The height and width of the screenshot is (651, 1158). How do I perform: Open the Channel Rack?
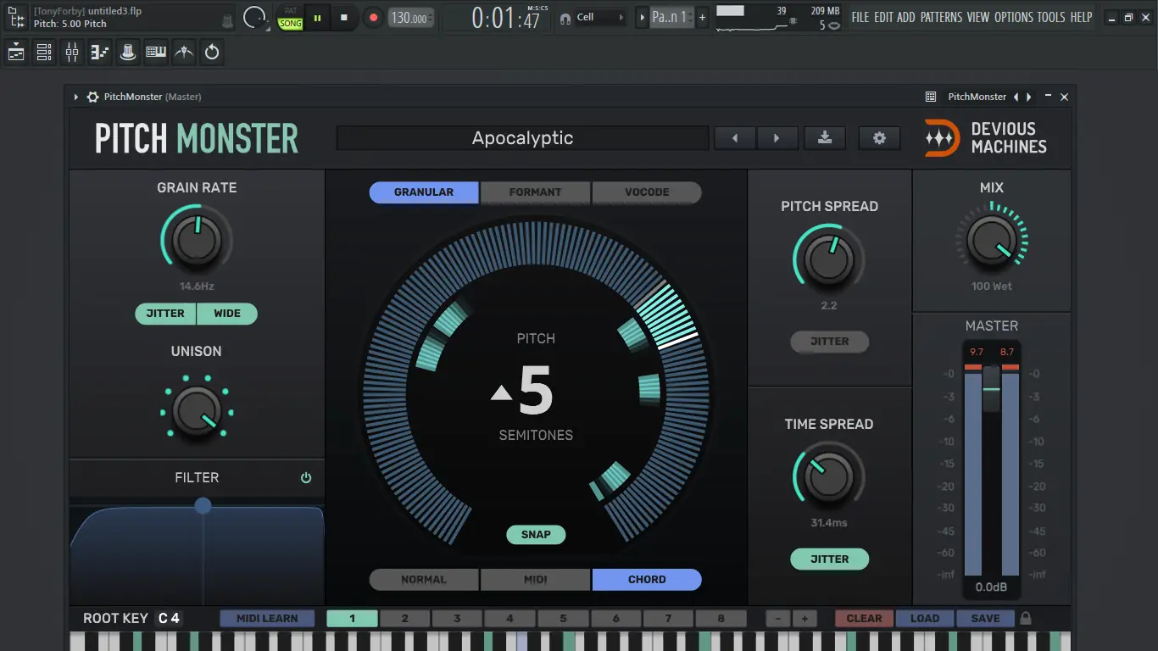click(x=43, y=52)
